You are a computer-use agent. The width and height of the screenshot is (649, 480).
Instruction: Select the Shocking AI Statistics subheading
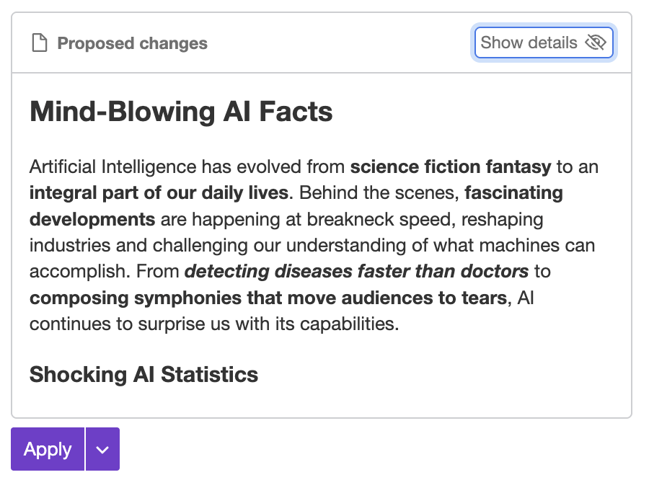(x=144, y=375)
